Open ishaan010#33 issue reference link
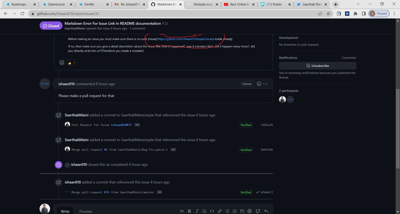The width and height of the screenshot is (400, 214). click(x=121, y=125)
